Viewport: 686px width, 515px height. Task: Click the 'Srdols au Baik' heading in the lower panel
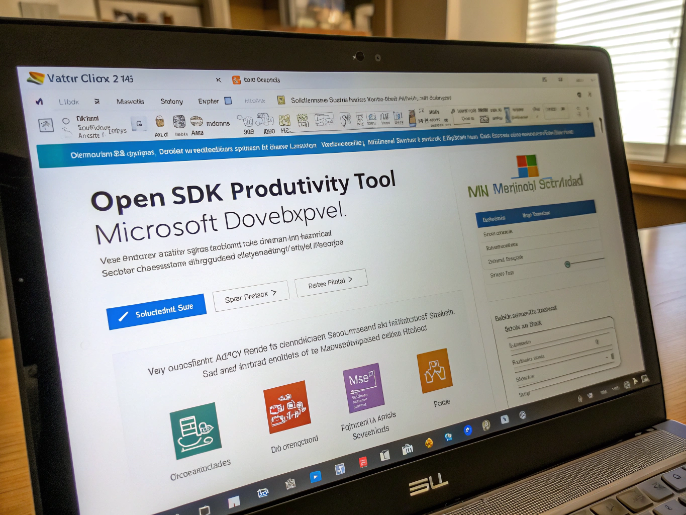pyautogui.click(x=523, y=326)
